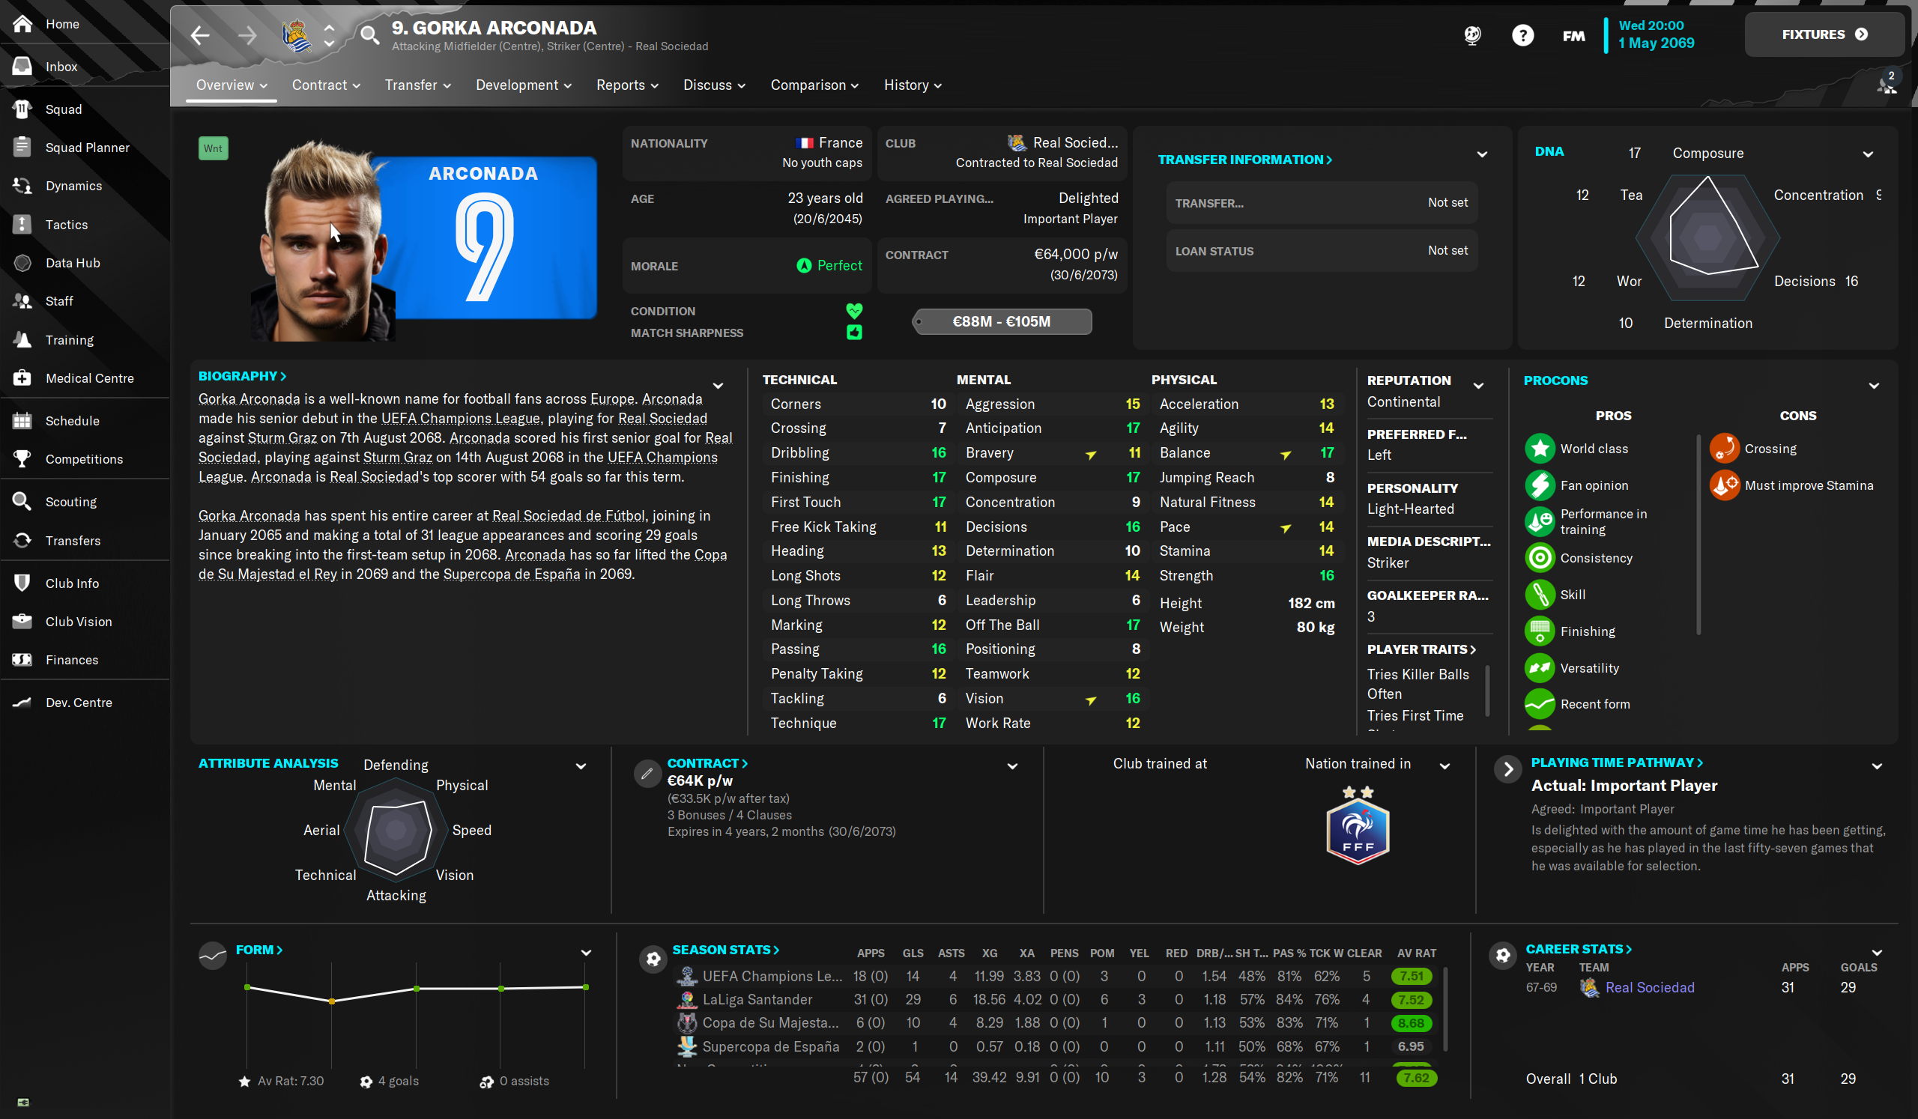Open Real Sociedad in Career Stats
The width and height of the screenshot is (1918, 1119).
pyautogui.click(x=1649, y=987)
